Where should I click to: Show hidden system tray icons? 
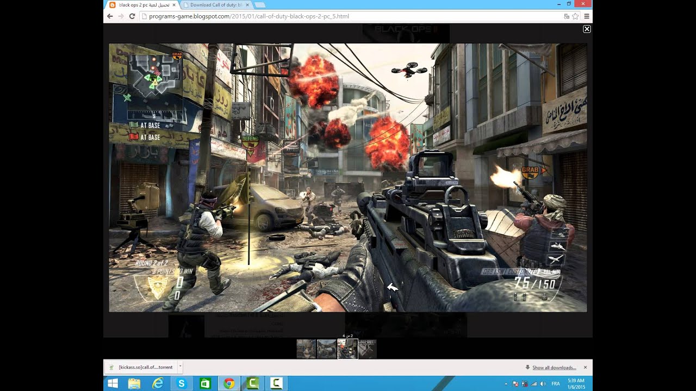pyautogui.click(x=507, y=384)
